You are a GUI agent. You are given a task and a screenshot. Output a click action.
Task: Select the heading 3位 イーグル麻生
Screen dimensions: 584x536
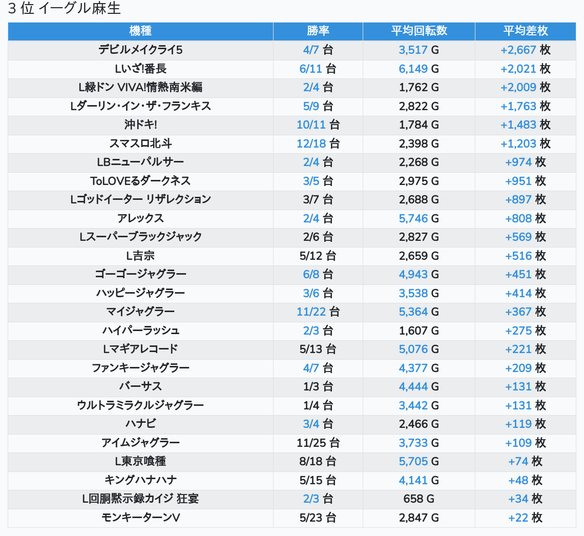(65, 8)
